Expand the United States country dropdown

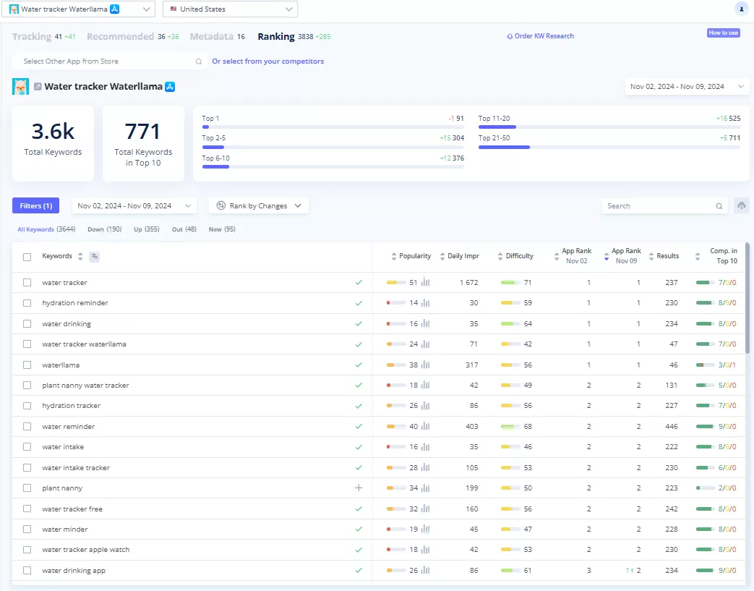[x=230, y=9]
